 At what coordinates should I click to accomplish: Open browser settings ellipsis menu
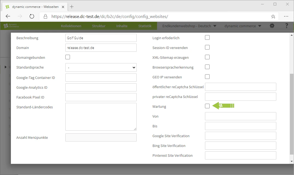tap(286, 16)
